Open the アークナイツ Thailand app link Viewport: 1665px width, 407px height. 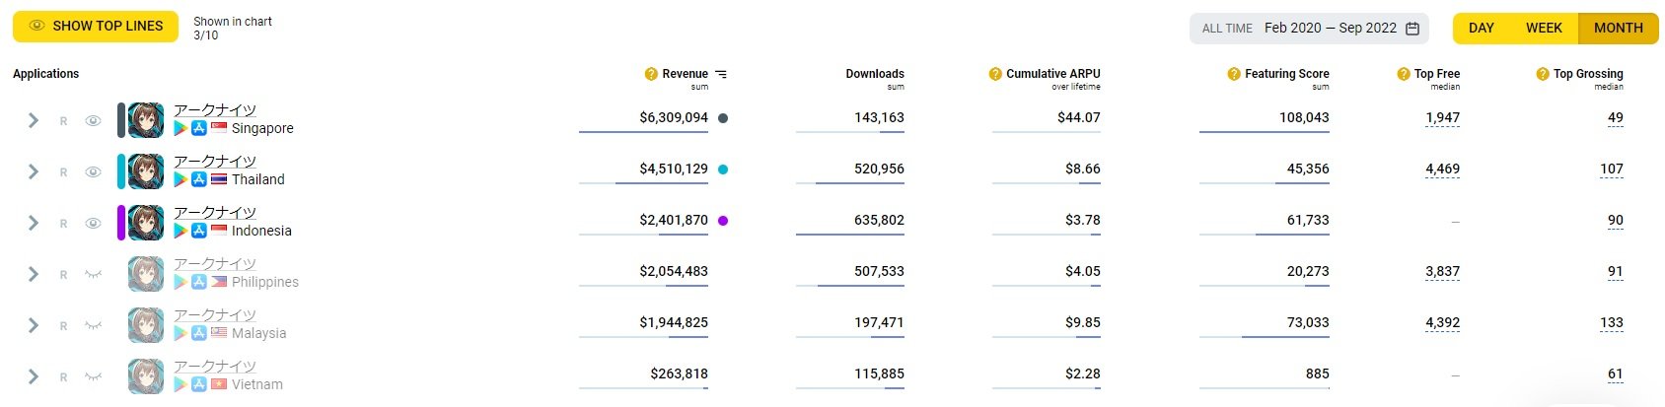coord(215,162)
